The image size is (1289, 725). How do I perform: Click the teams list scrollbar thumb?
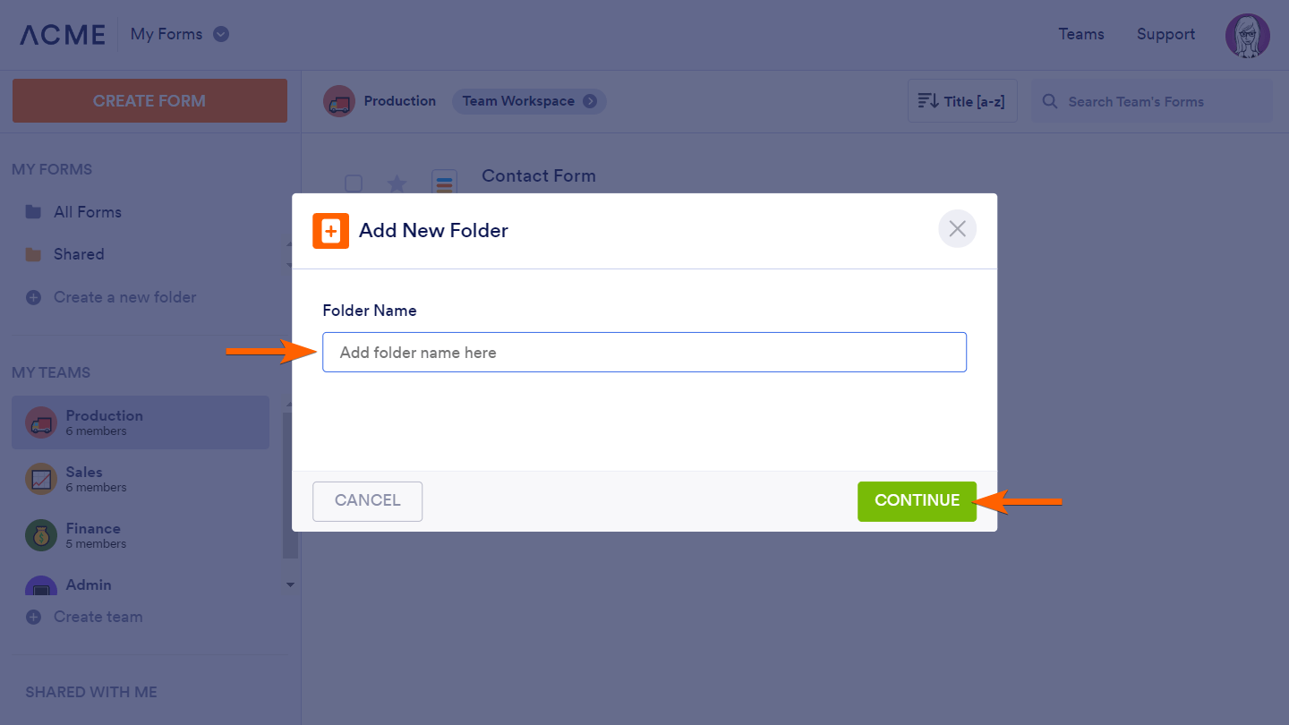(x=290, y=485)
